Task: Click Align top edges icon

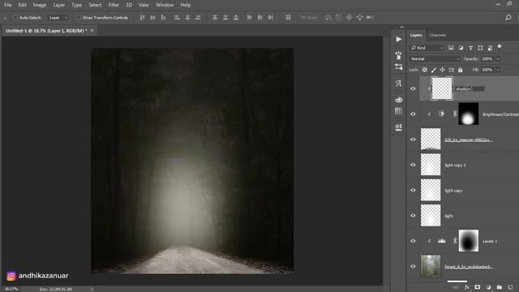Action: pos(142,18)
